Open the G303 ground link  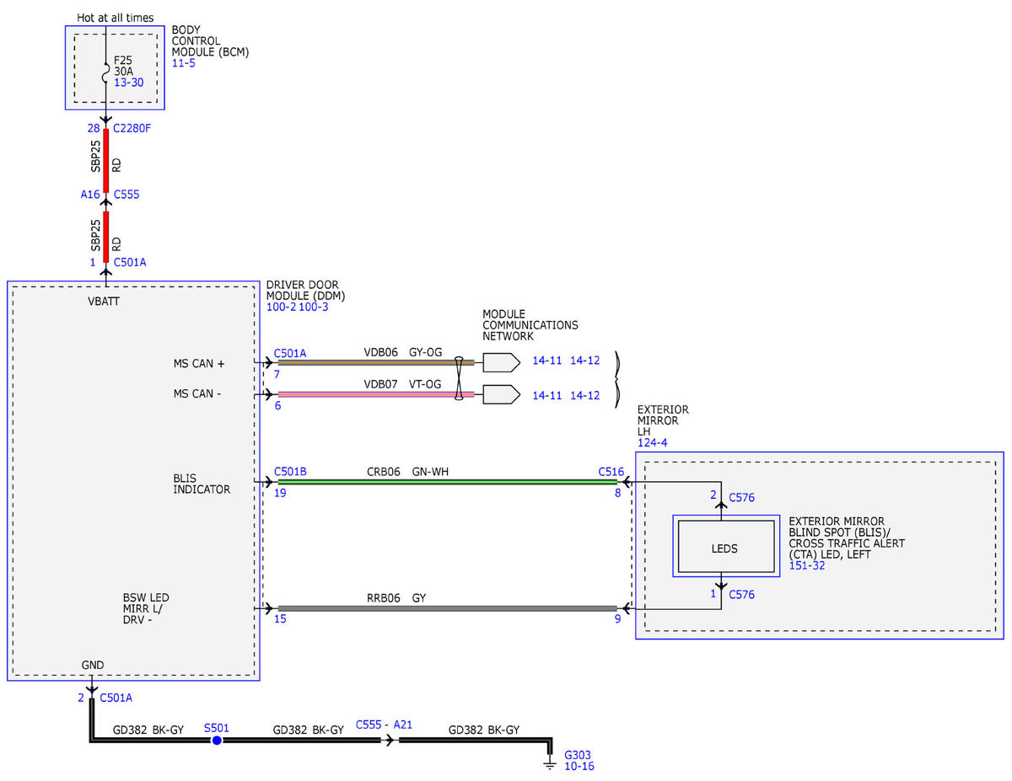coord(578,754)
